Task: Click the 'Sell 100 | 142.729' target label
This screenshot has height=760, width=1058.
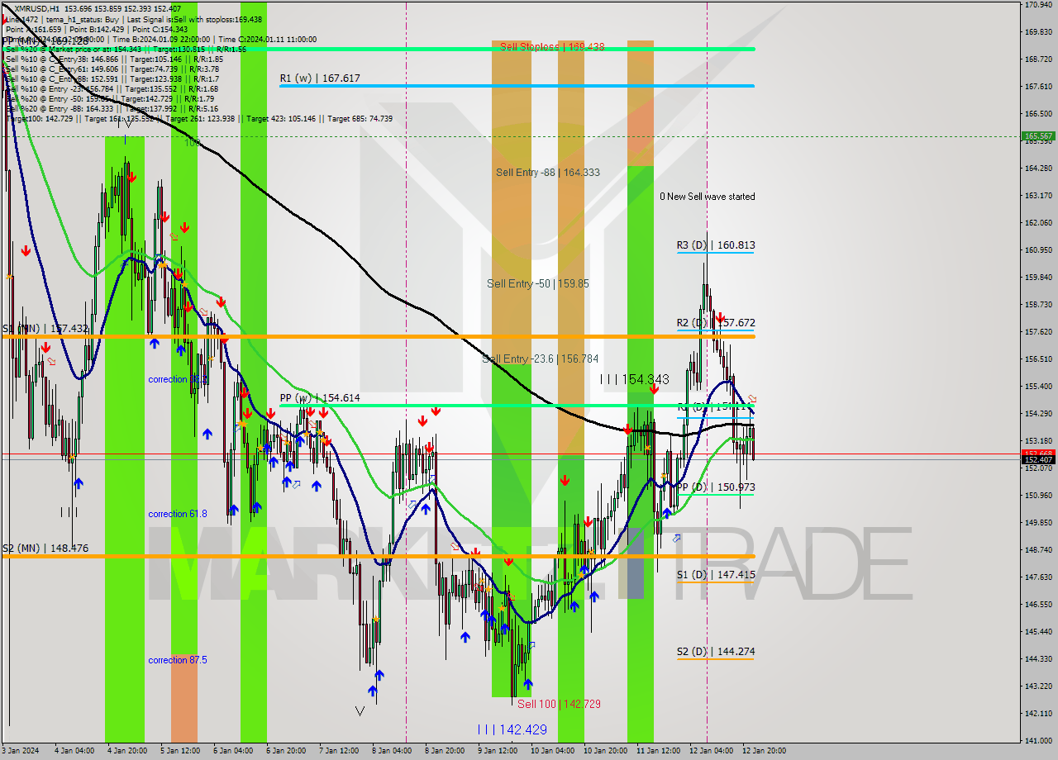Action: (x=559, y=704)
